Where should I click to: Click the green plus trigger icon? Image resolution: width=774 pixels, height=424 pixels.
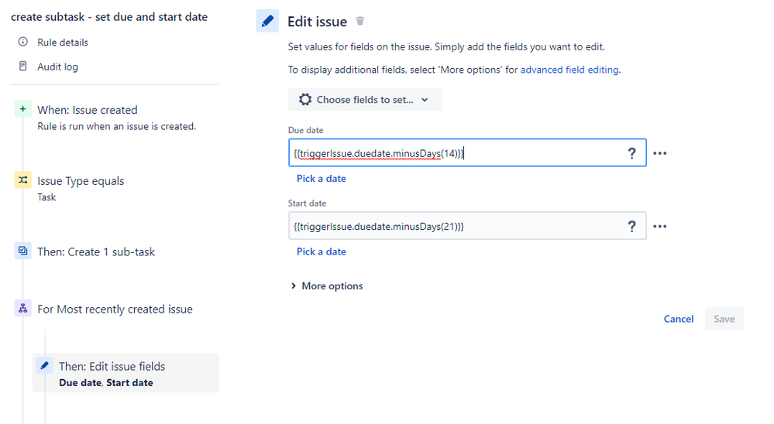pos(23,110)
